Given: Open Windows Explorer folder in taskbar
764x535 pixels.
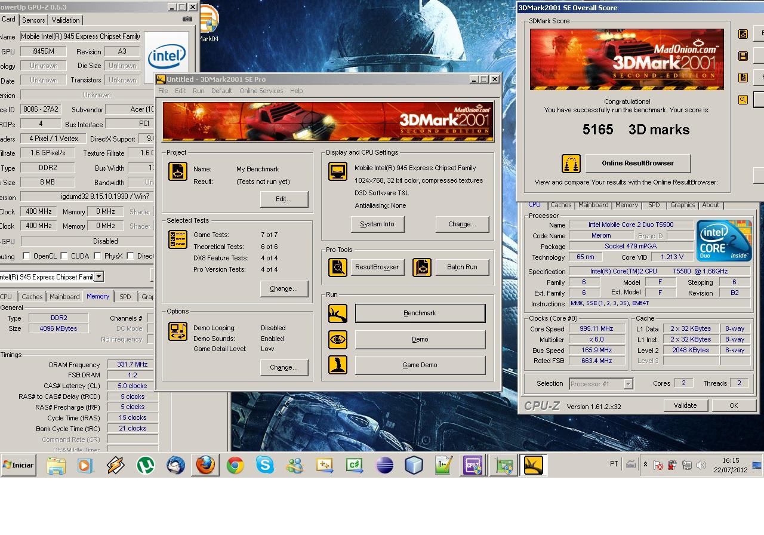Looking at the screenshot, I should tap(56, 465).
